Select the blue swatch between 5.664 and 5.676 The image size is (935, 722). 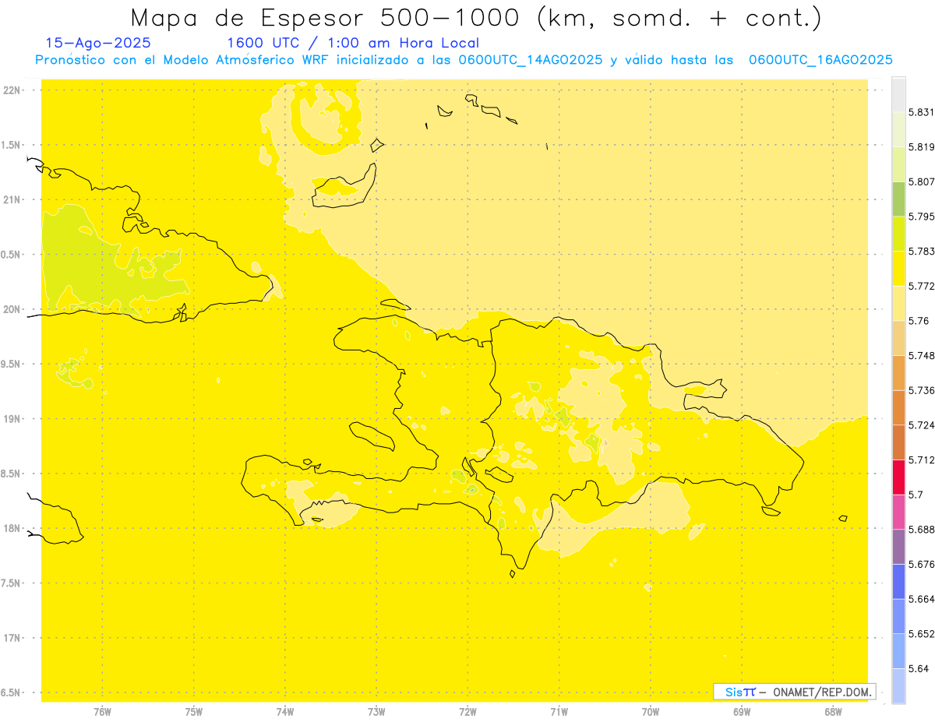click(x=898, y=581)
